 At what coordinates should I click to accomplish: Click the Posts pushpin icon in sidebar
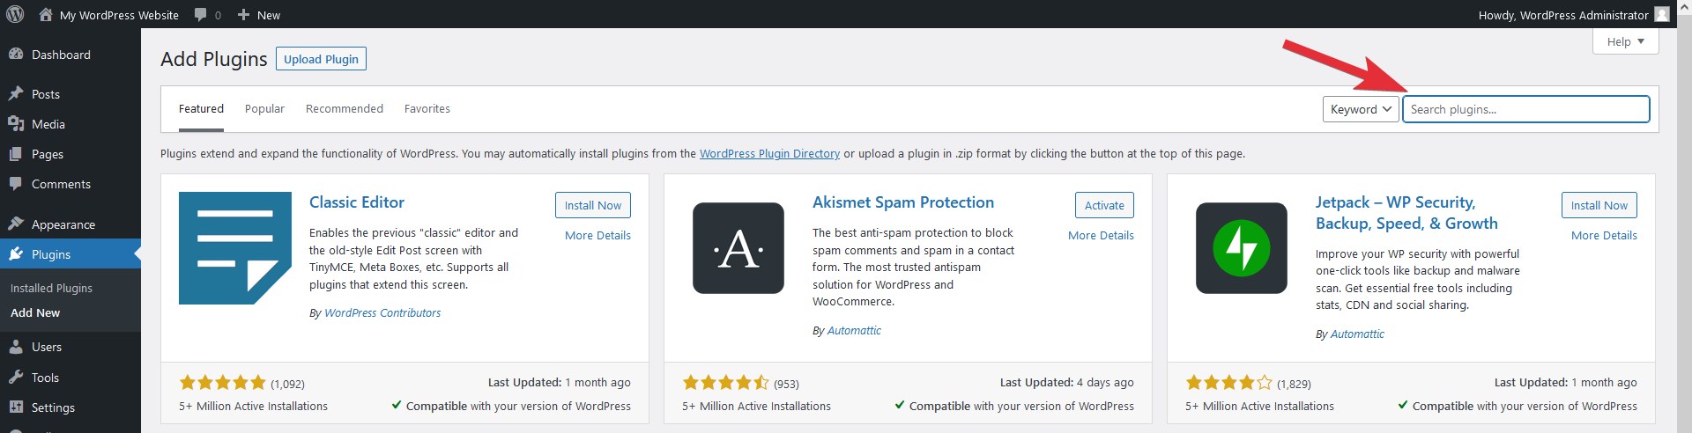(16, 94)
